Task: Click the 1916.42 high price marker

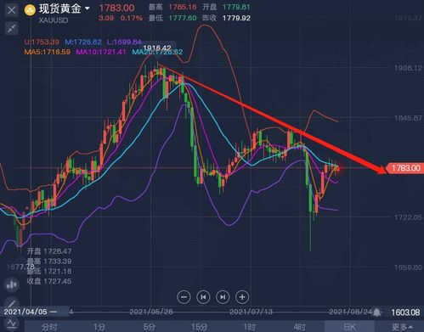Action: 157,48
